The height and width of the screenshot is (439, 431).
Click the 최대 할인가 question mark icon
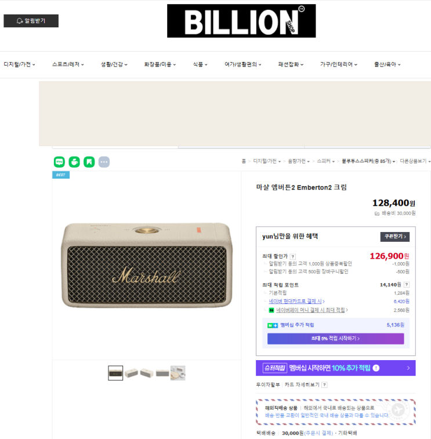[293, 256]
